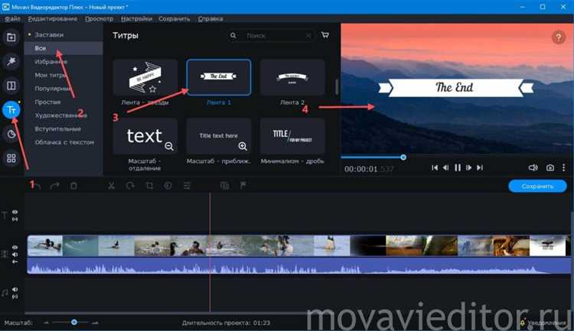The width and height of the screenshot is (574, 331).
Task: Take a snapshot with camera icon
Action: (550, 167)
